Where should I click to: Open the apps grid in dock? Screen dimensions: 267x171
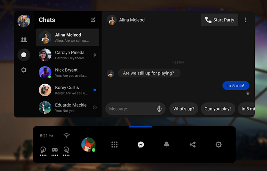tap(115, 145)
